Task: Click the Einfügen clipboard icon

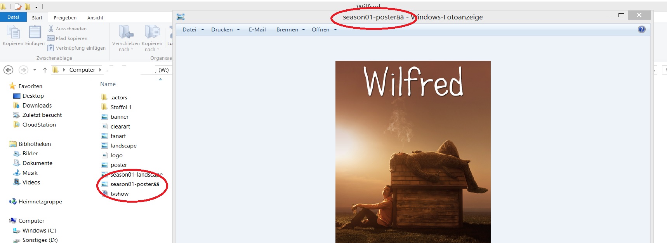Action: coord(35,35)
